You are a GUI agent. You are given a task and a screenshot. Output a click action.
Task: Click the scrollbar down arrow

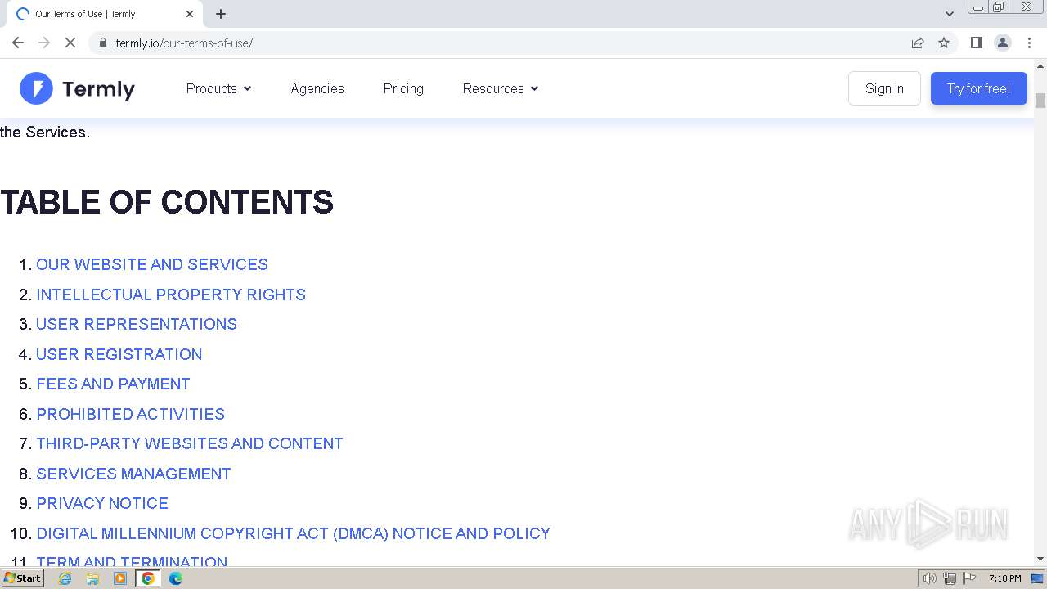pos(1040,559)
